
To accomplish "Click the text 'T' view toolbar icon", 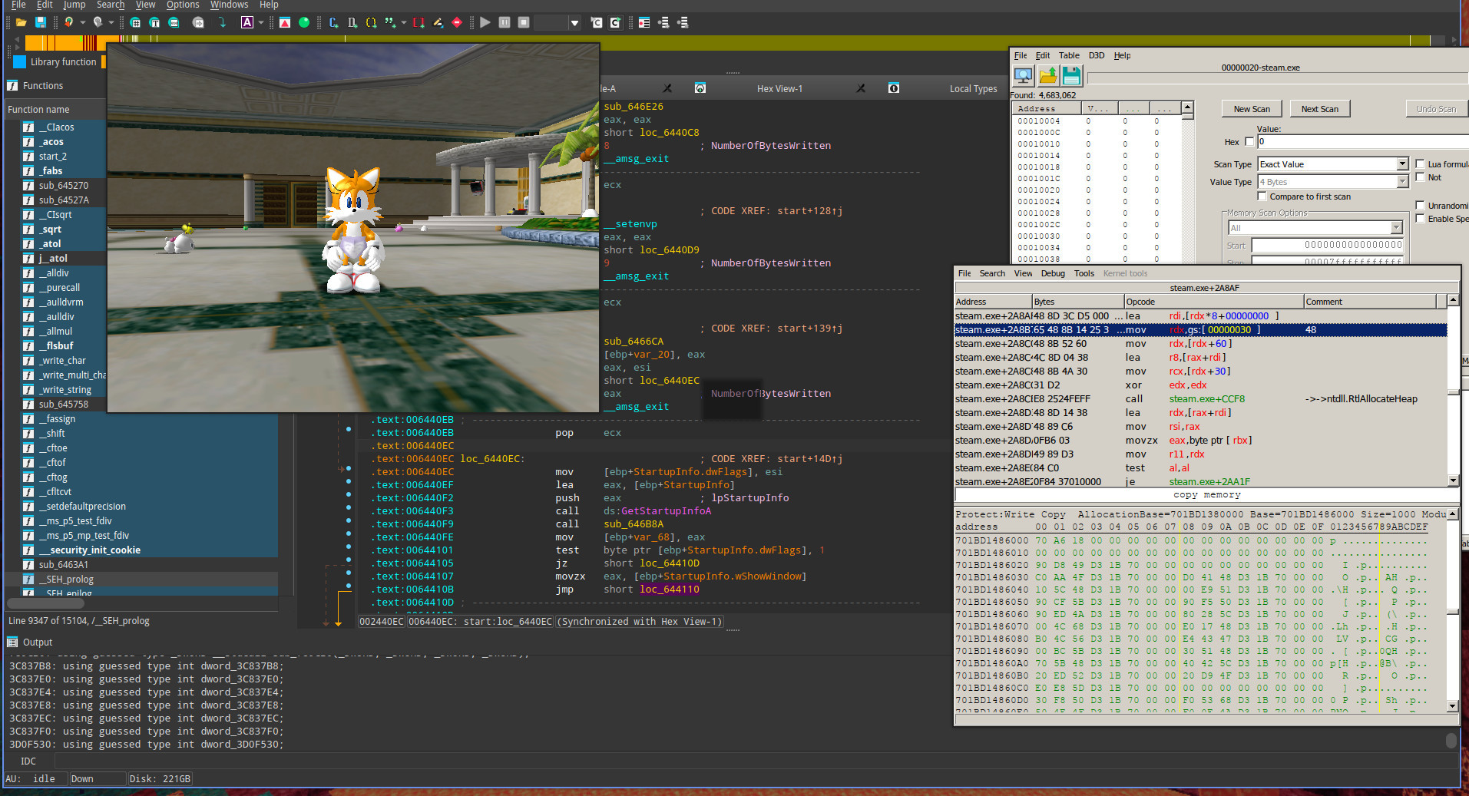I will click(154, 22).
